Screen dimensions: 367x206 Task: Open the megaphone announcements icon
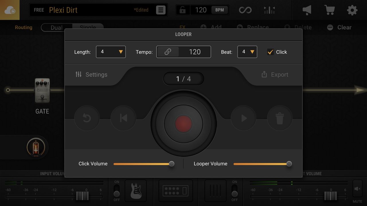[307, 10]
